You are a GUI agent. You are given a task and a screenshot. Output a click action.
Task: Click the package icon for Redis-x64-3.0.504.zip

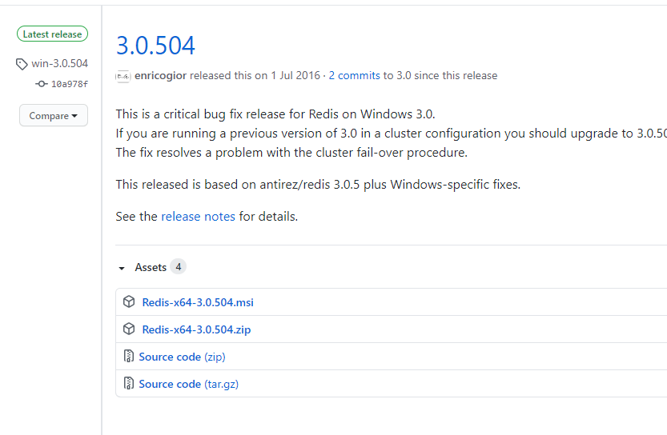[129, 329]
